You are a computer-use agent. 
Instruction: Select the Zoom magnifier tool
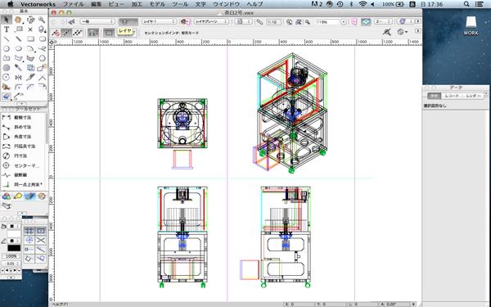pyautogui.click(x=42, y=20)
